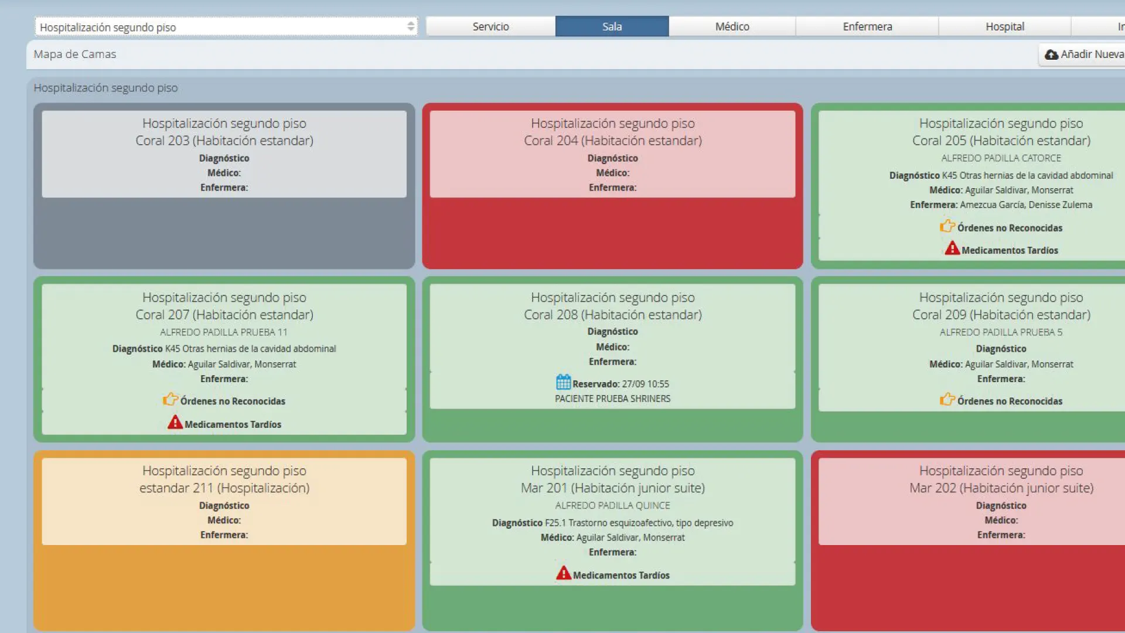The height and width of the screenshot is (633, 1125).
Task: Select the Sala tab
Action: pyautogui.click(x=612, y=26)
